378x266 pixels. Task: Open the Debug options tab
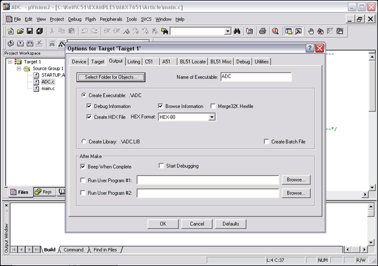tap(243, 62)
